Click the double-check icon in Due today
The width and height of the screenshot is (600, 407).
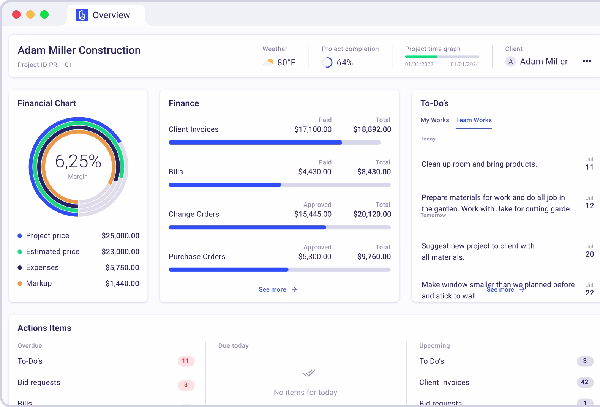tap(309, 373)
